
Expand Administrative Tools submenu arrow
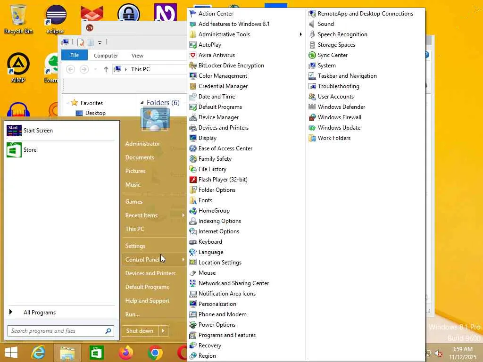tap(300, 34)
